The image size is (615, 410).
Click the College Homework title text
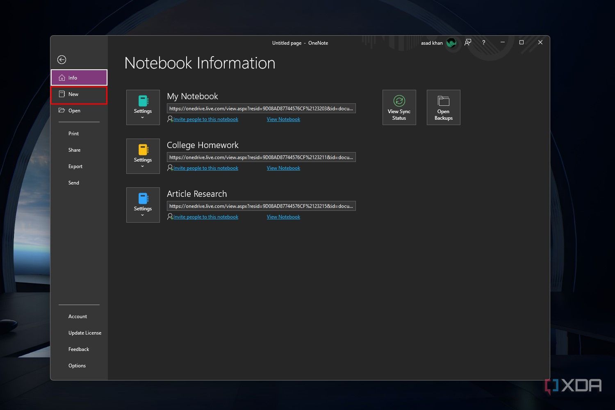pos(203,145)
